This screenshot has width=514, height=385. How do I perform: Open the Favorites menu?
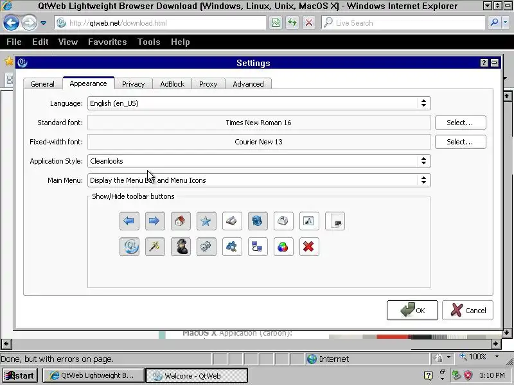click(x=107, y=42)
